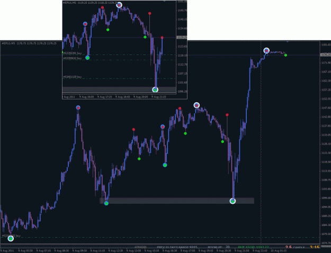Select the '#53399632 buy' order label in inset
The height and width of the screenshot is (253, 331).
coord(73,58)
